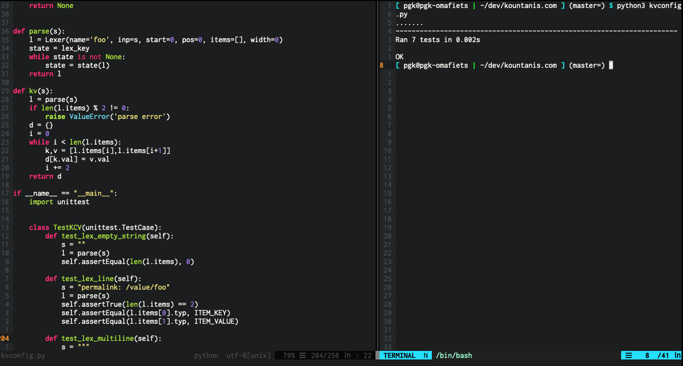Click kvconfig.py filename in status bar
Image resolution: width=683 pixels, height=366 pixels.
[23, 355]
